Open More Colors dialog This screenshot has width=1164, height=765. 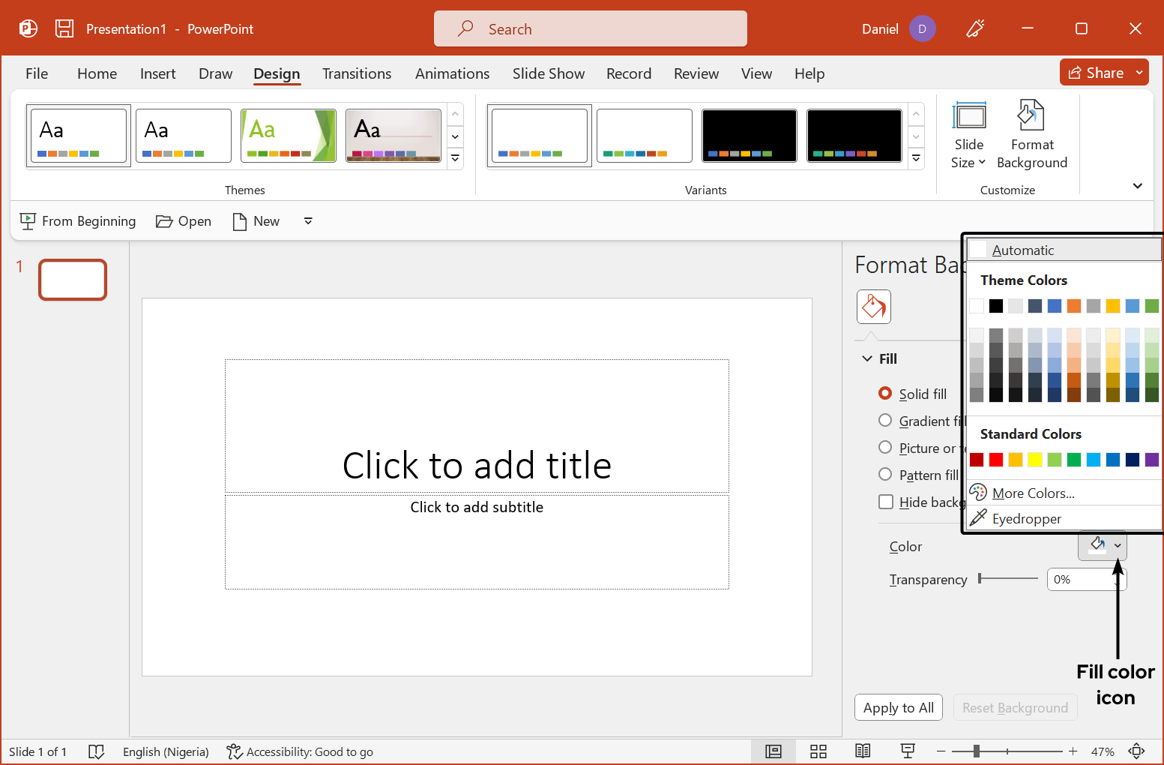1033,493
